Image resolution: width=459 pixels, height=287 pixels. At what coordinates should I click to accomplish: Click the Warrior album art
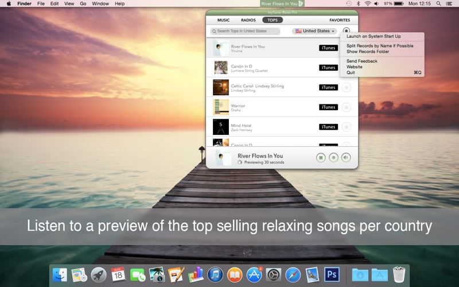click(x=221, y=107)
